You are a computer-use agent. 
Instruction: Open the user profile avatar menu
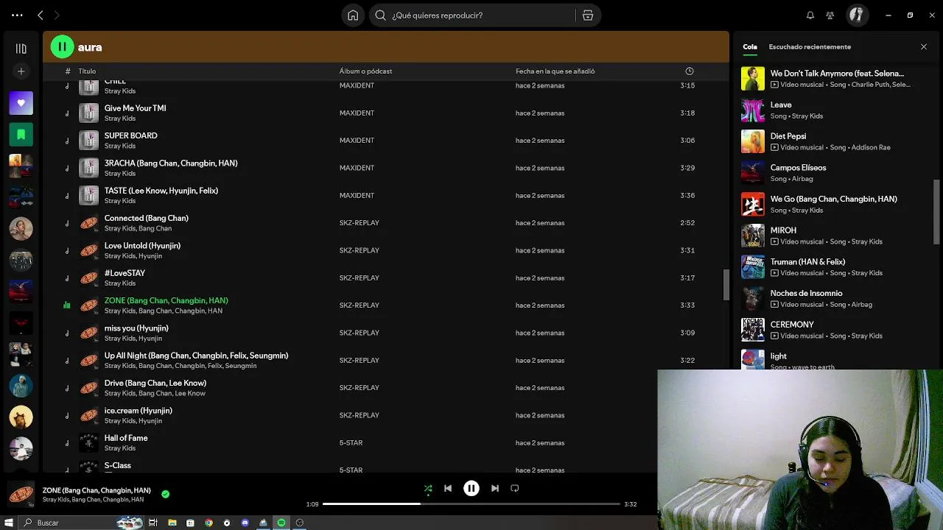(856, 15)
